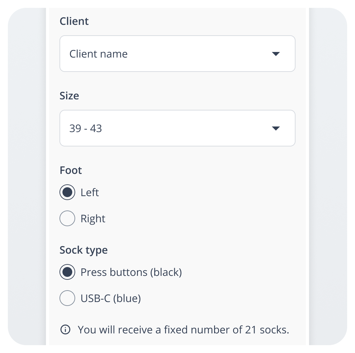This screenshot has height=353, width=355.
Task: Click the 'Client' field heading
Action: tap(74, 21)
